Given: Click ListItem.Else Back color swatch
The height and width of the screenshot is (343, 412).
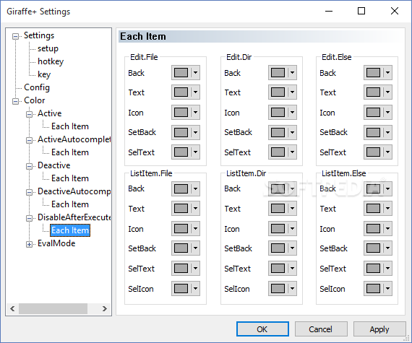Looking at the screenshot, I should pos(374,188).
